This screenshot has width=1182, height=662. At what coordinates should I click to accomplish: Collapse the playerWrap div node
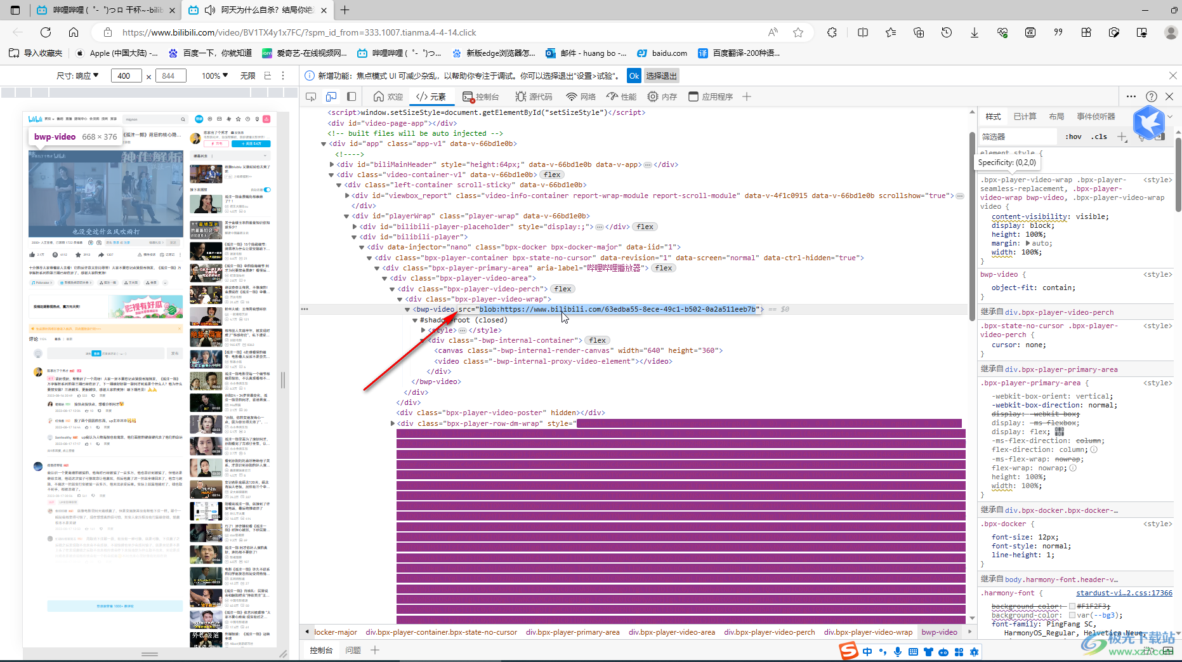click(x=346, y=216)
